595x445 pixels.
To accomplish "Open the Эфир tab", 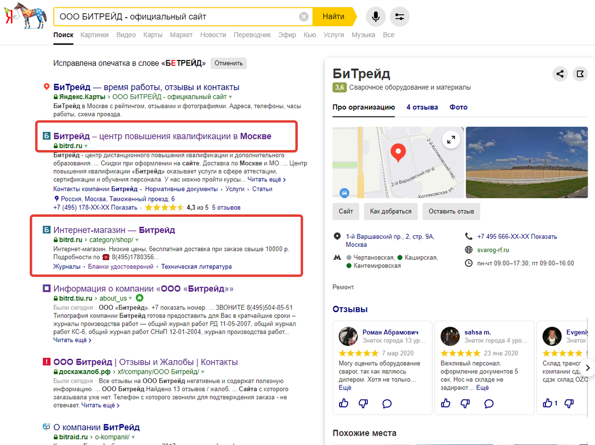I will tap(287, 35).
